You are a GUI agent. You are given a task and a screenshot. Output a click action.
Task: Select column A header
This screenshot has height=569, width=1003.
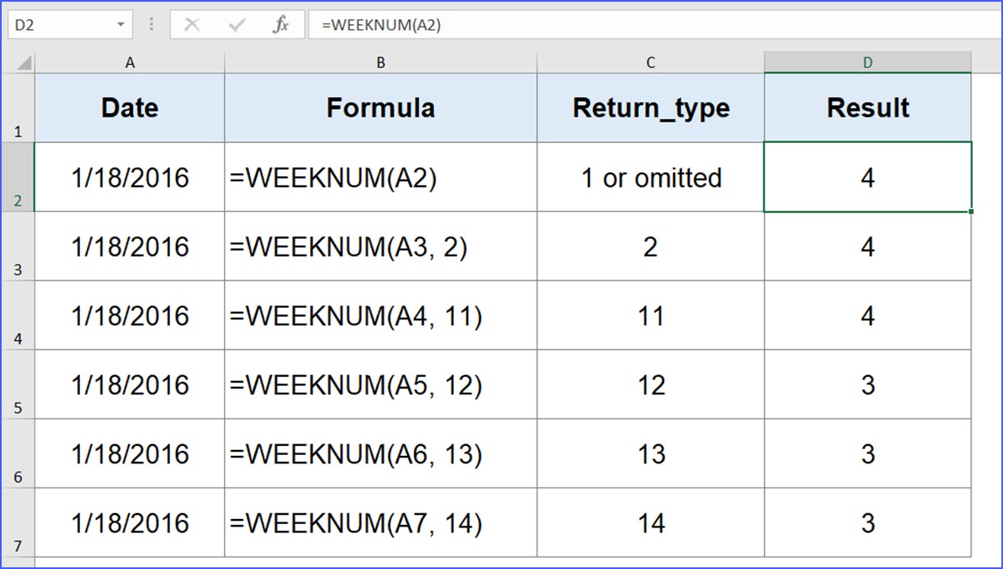click(129, 62)
